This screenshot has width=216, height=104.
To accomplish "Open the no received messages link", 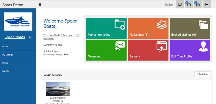I will [x=62, y=37].
